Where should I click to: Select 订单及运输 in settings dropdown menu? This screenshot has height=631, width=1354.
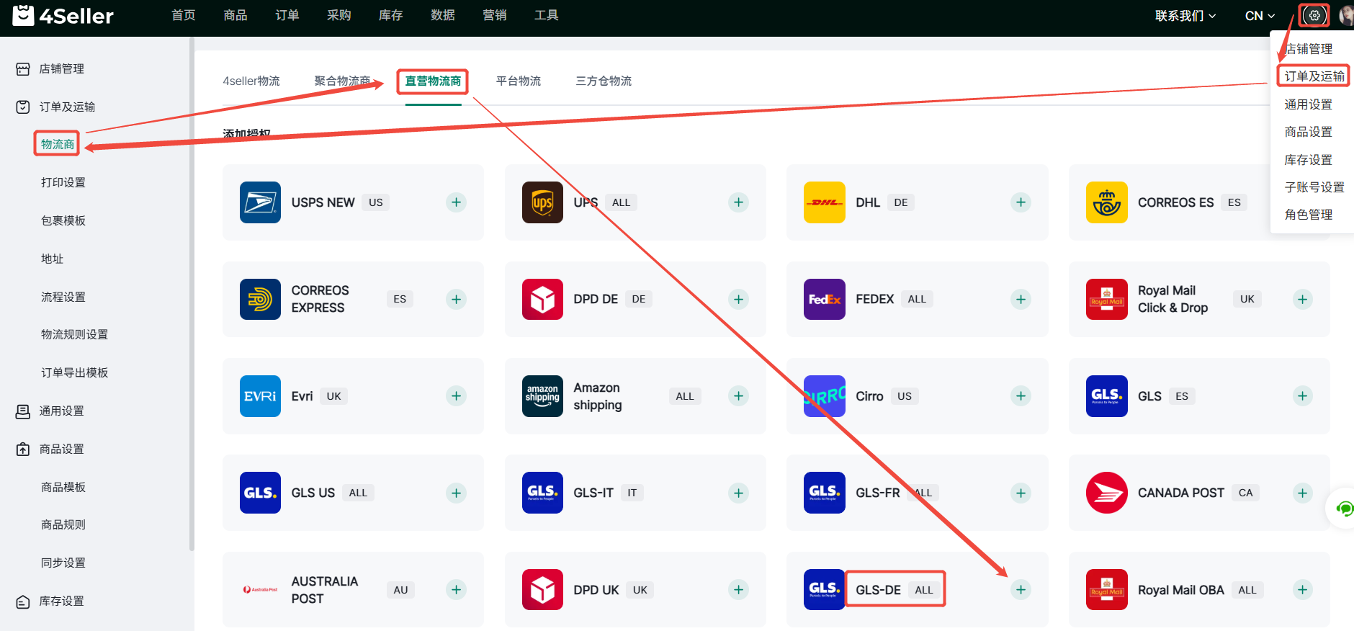[1314, 76]
